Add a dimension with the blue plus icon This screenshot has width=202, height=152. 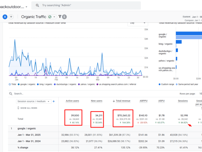click(x=54, y=101)
